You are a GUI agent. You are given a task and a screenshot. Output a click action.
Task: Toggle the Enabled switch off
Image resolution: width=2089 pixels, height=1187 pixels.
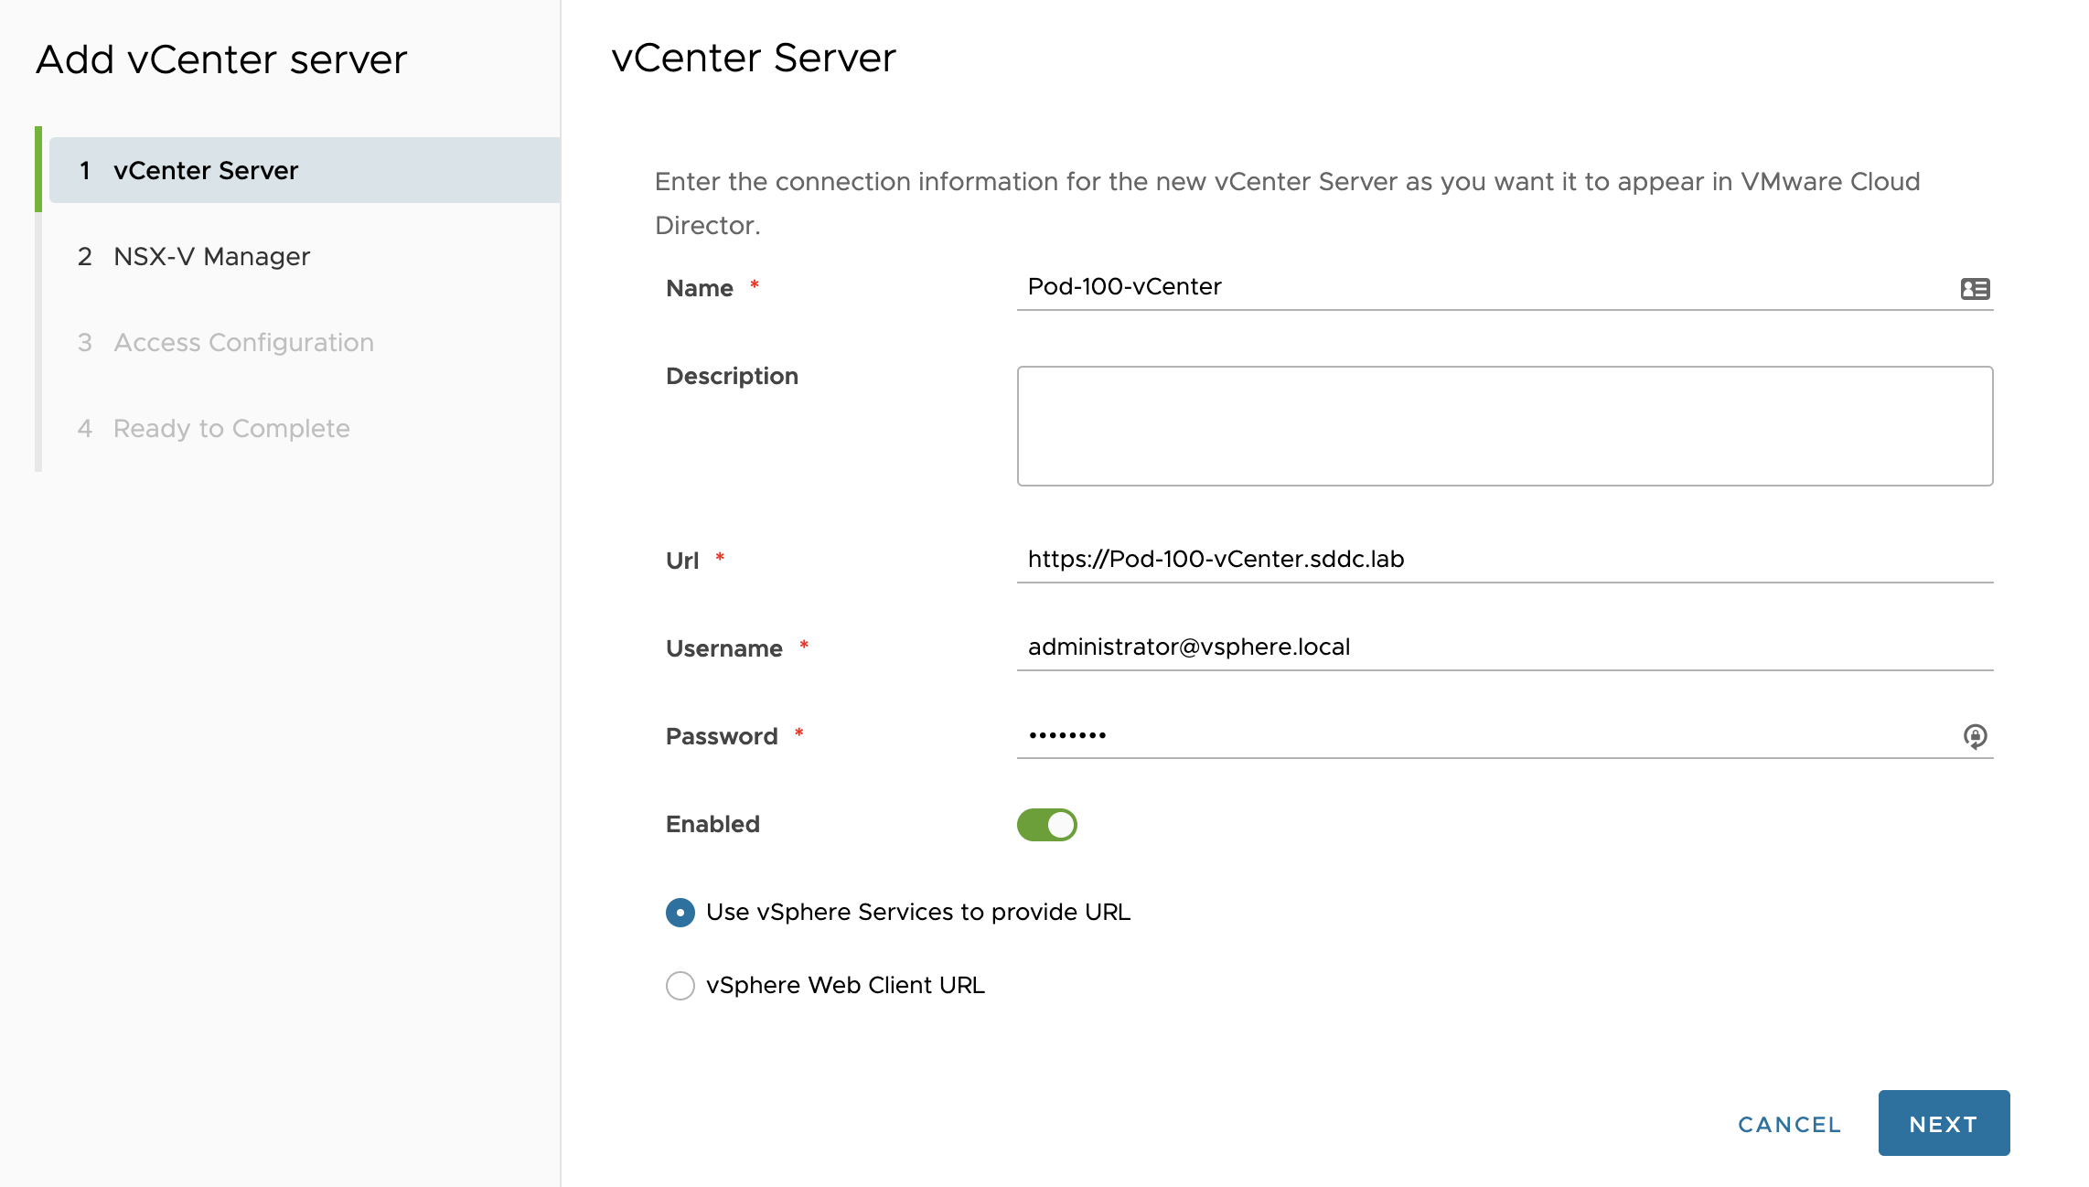pyautogui.click(x=1046, y=825)
